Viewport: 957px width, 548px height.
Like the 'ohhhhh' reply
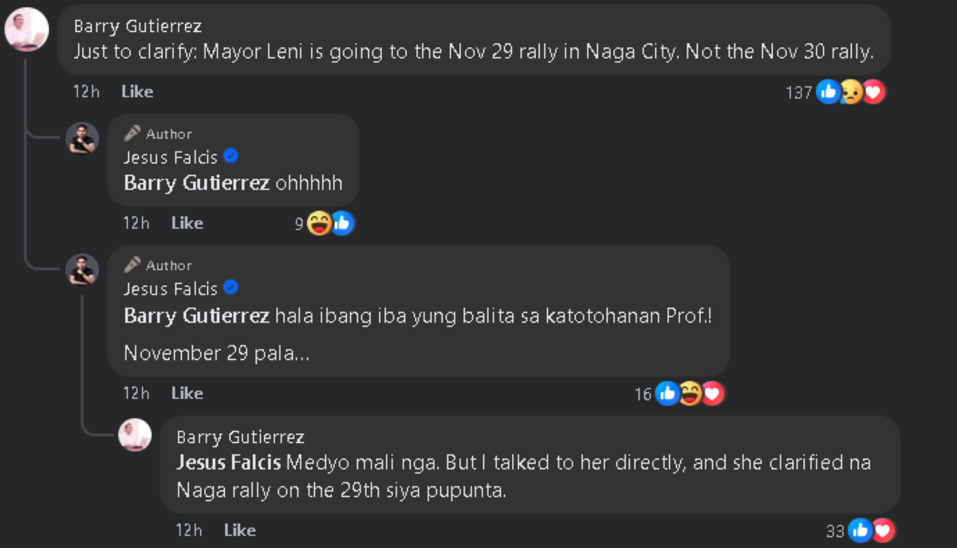187,223
